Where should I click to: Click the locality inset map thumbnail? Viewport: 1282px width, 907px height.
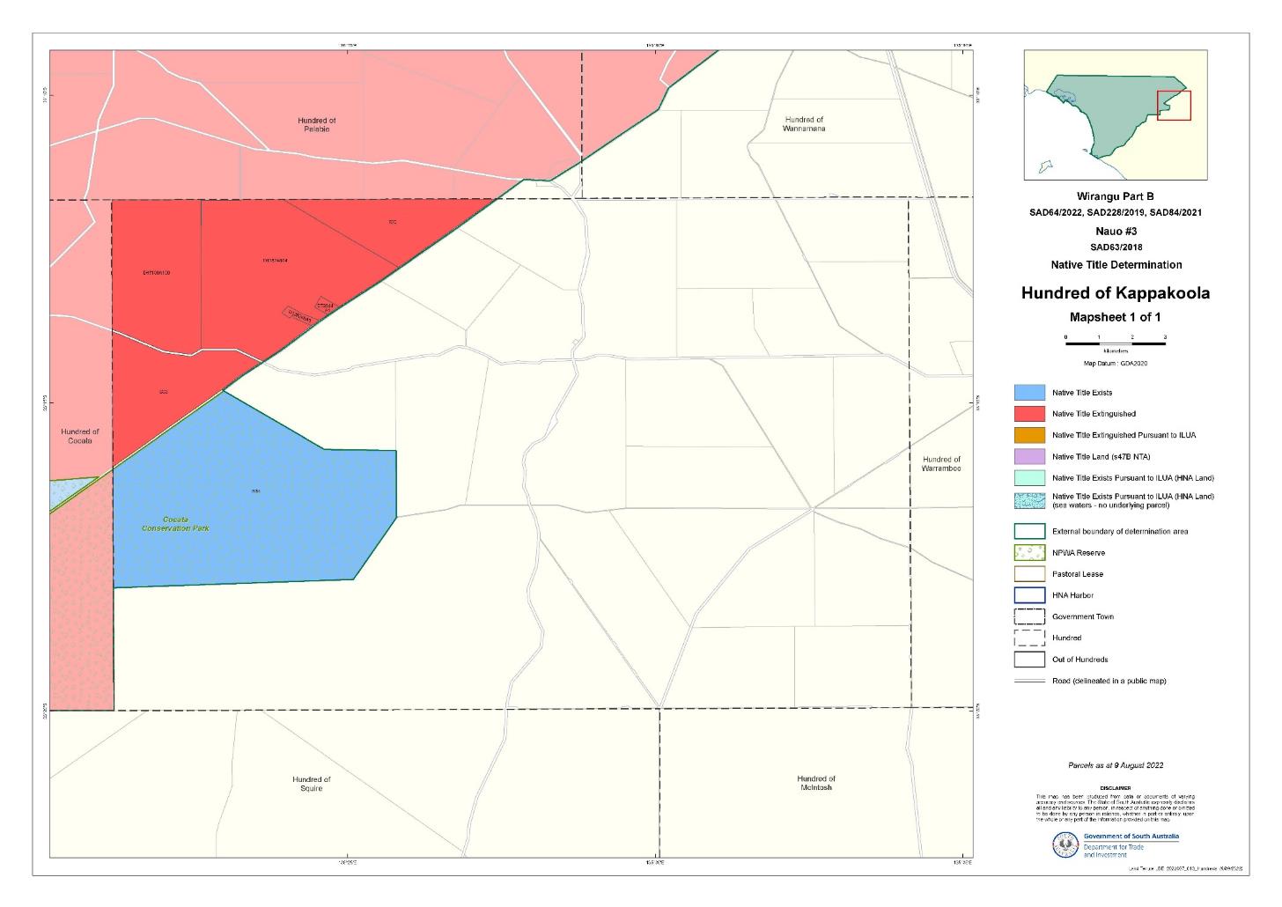tap(1116, 115)
